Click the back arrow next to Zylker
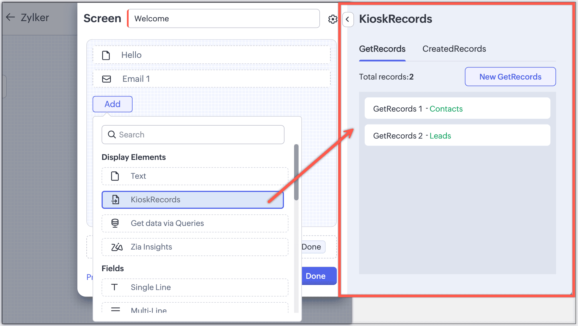This screenshot has height=326, width=578. [x=10, y=17]
